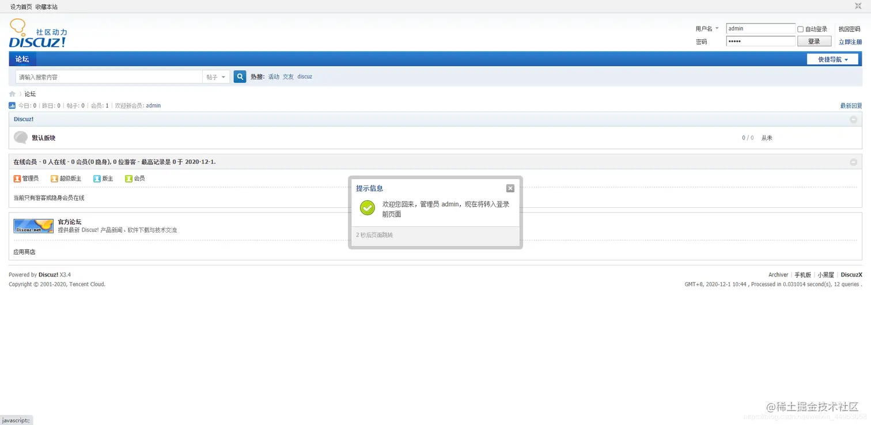Image resolution: width=871 pixels, height=425 pixels.
Task: Click the hot search 交友 link
Action: tap(288, 77)
